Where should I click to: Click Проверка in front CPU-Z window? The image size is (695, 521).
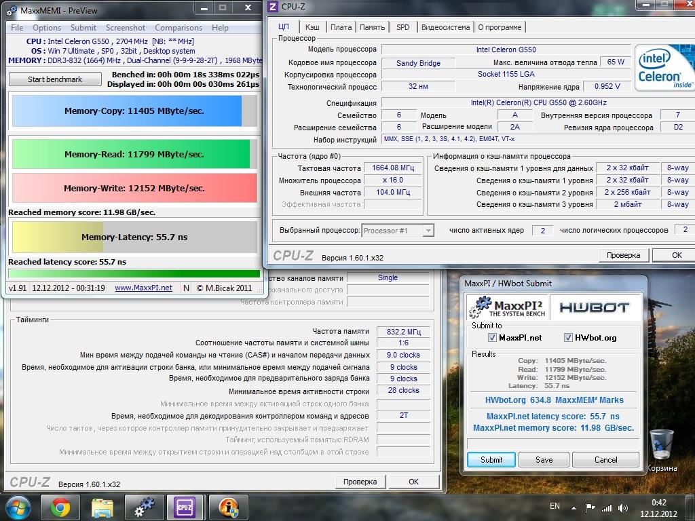[x=624, y=255]
